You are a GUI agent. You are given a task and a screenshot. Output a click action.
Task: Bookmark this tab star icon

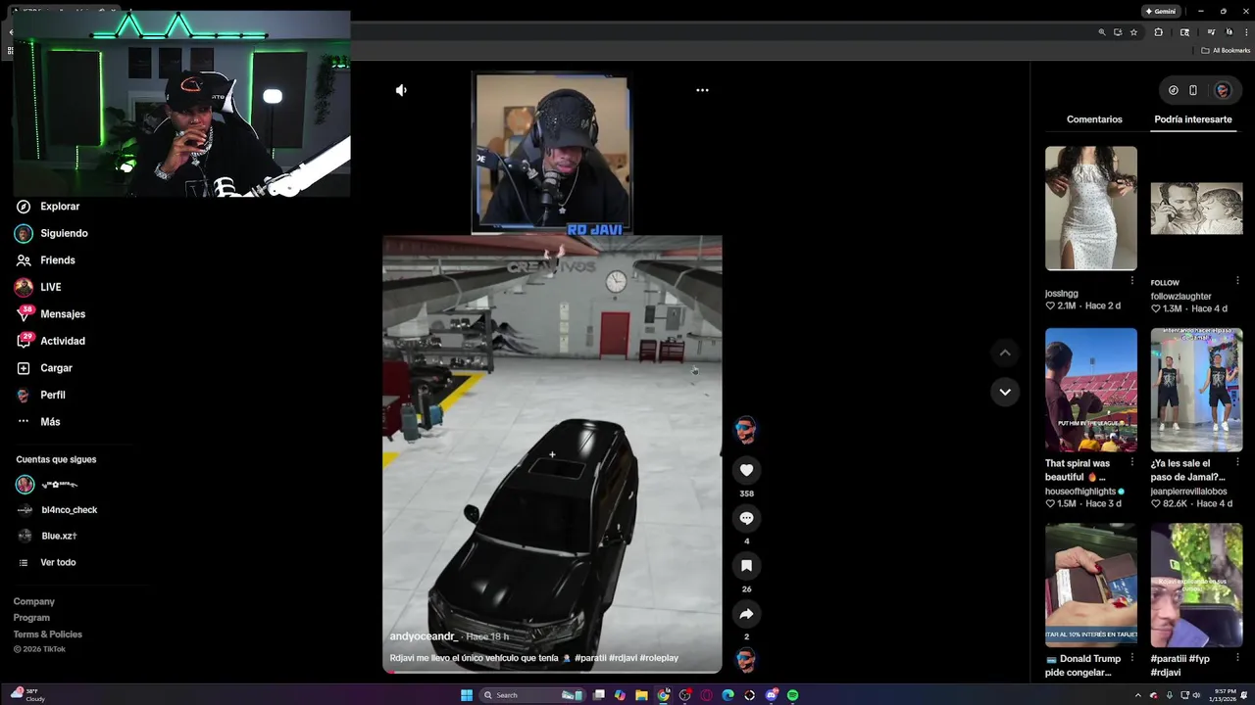tap(1133, 32)
